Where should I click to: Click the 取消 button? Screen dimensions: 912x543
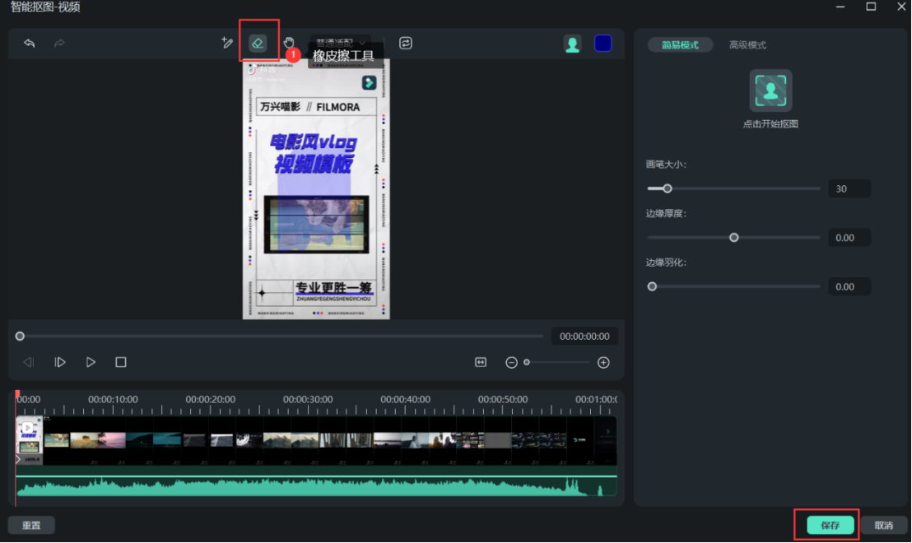click(x=883, y=525)
